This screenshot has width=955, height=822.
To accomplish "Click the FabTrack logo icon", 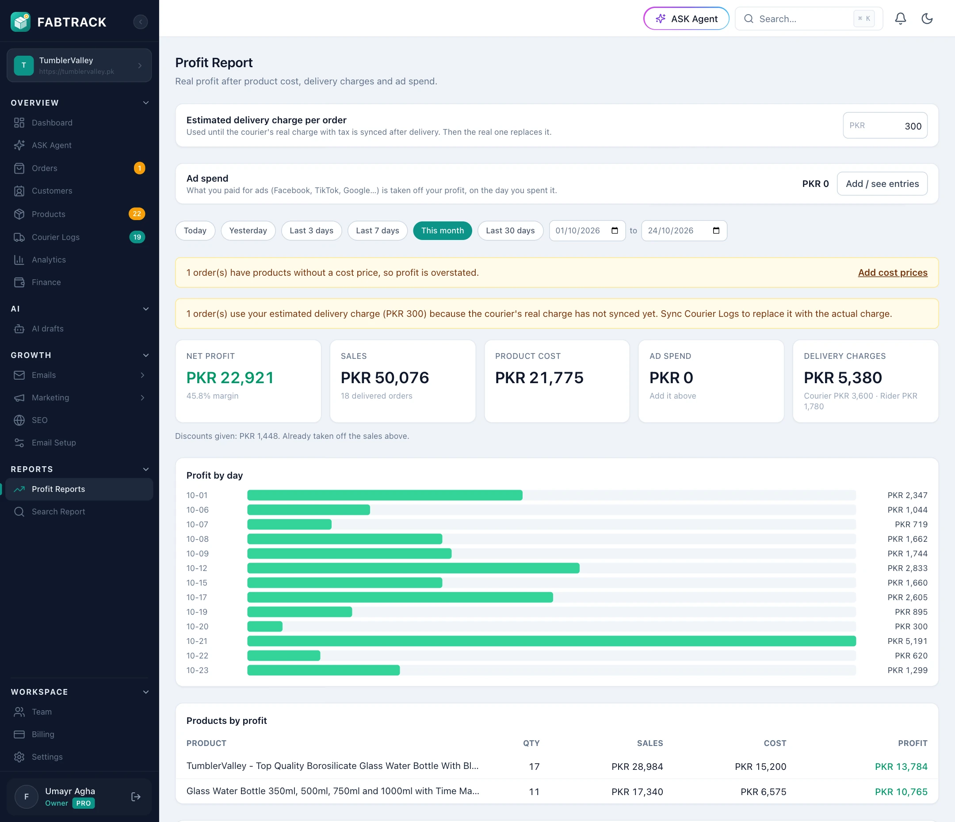I will (20, 22).
